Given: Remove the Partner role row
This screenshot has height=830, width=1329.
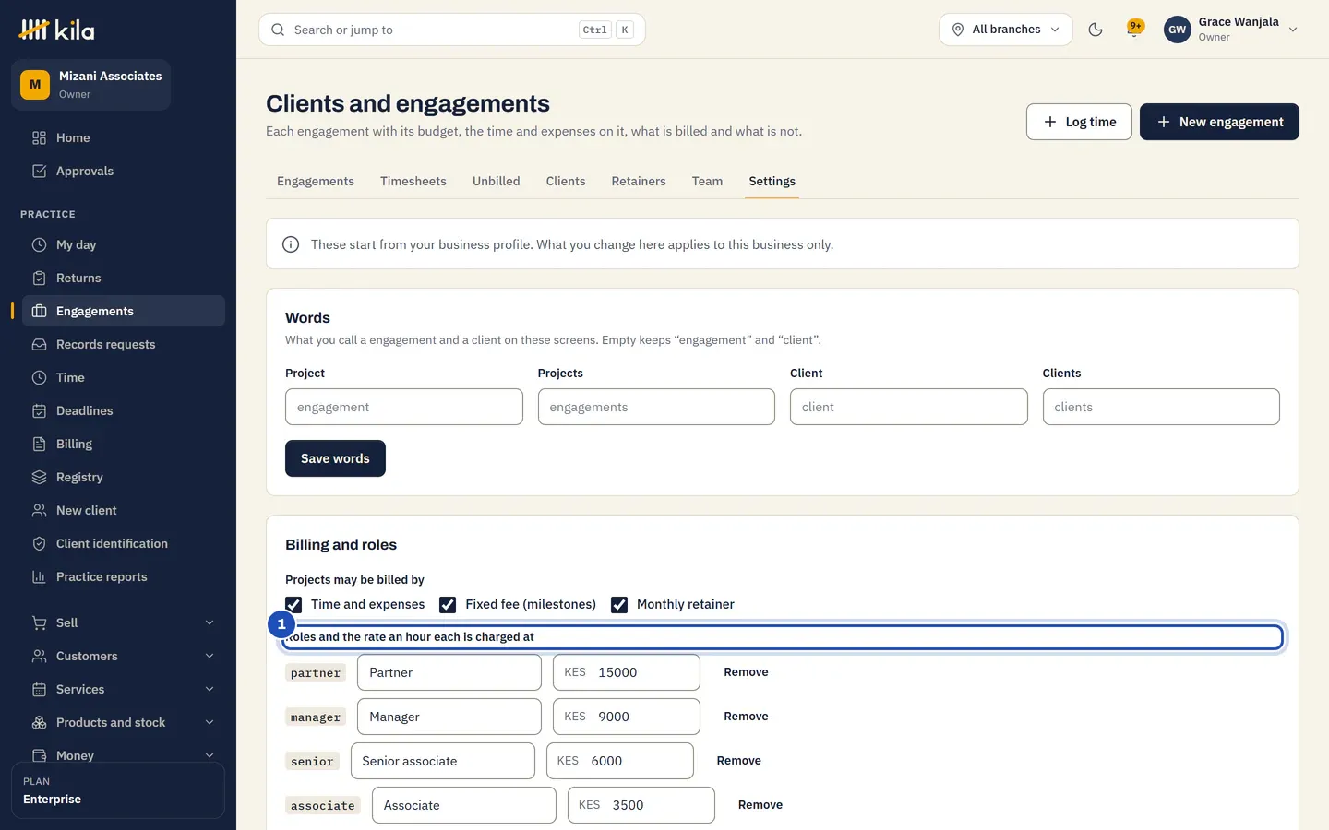Looking at the screenshot, I should pos(746,672).
